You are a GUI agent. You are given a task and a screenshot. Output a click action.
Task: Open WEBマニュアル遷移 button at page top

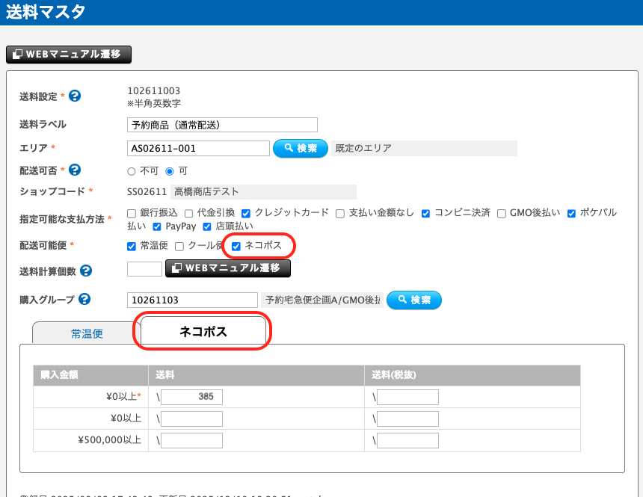[69, 55]
